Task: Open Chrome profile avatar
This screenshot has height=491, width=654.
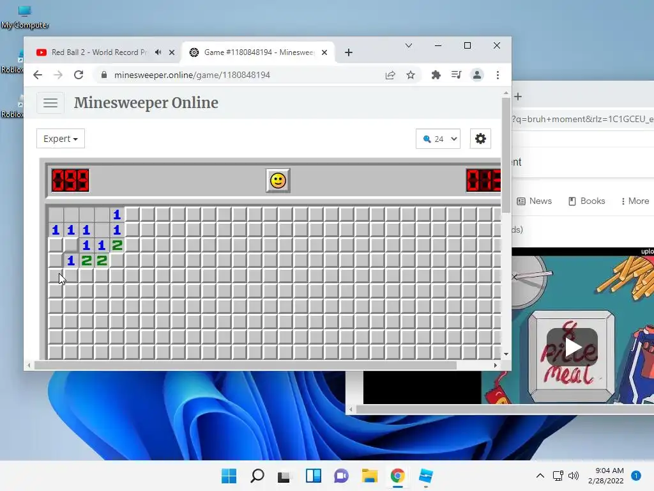Action: 476,75
